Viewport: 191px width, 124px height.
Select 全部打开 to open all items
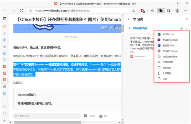[172, 68]
